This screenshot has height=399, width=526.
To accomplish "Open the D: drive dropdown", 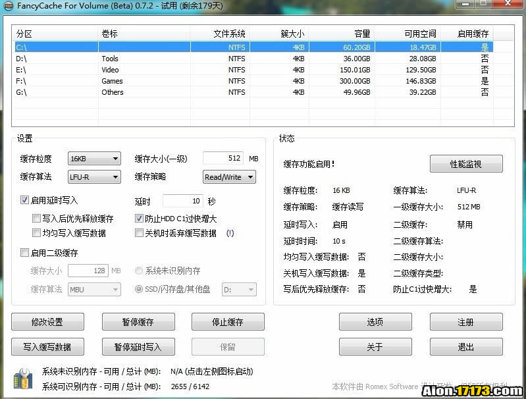I will pyautogui.click(x=239, y=289).
